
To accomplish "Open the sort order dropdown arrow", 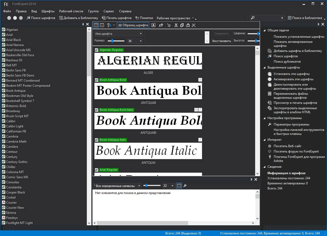I will coord(114,25).
